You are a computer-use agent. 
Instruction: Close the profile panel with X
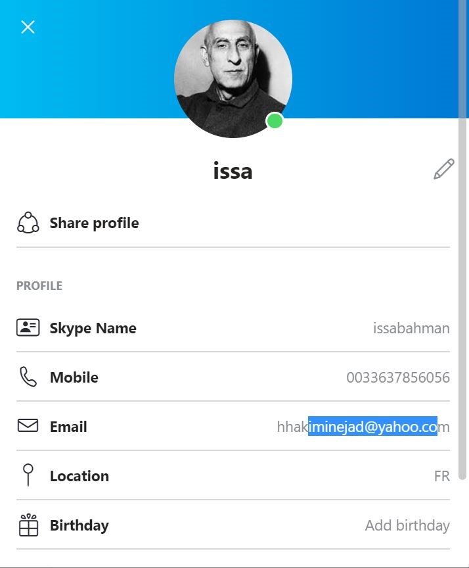coord(28,27)
